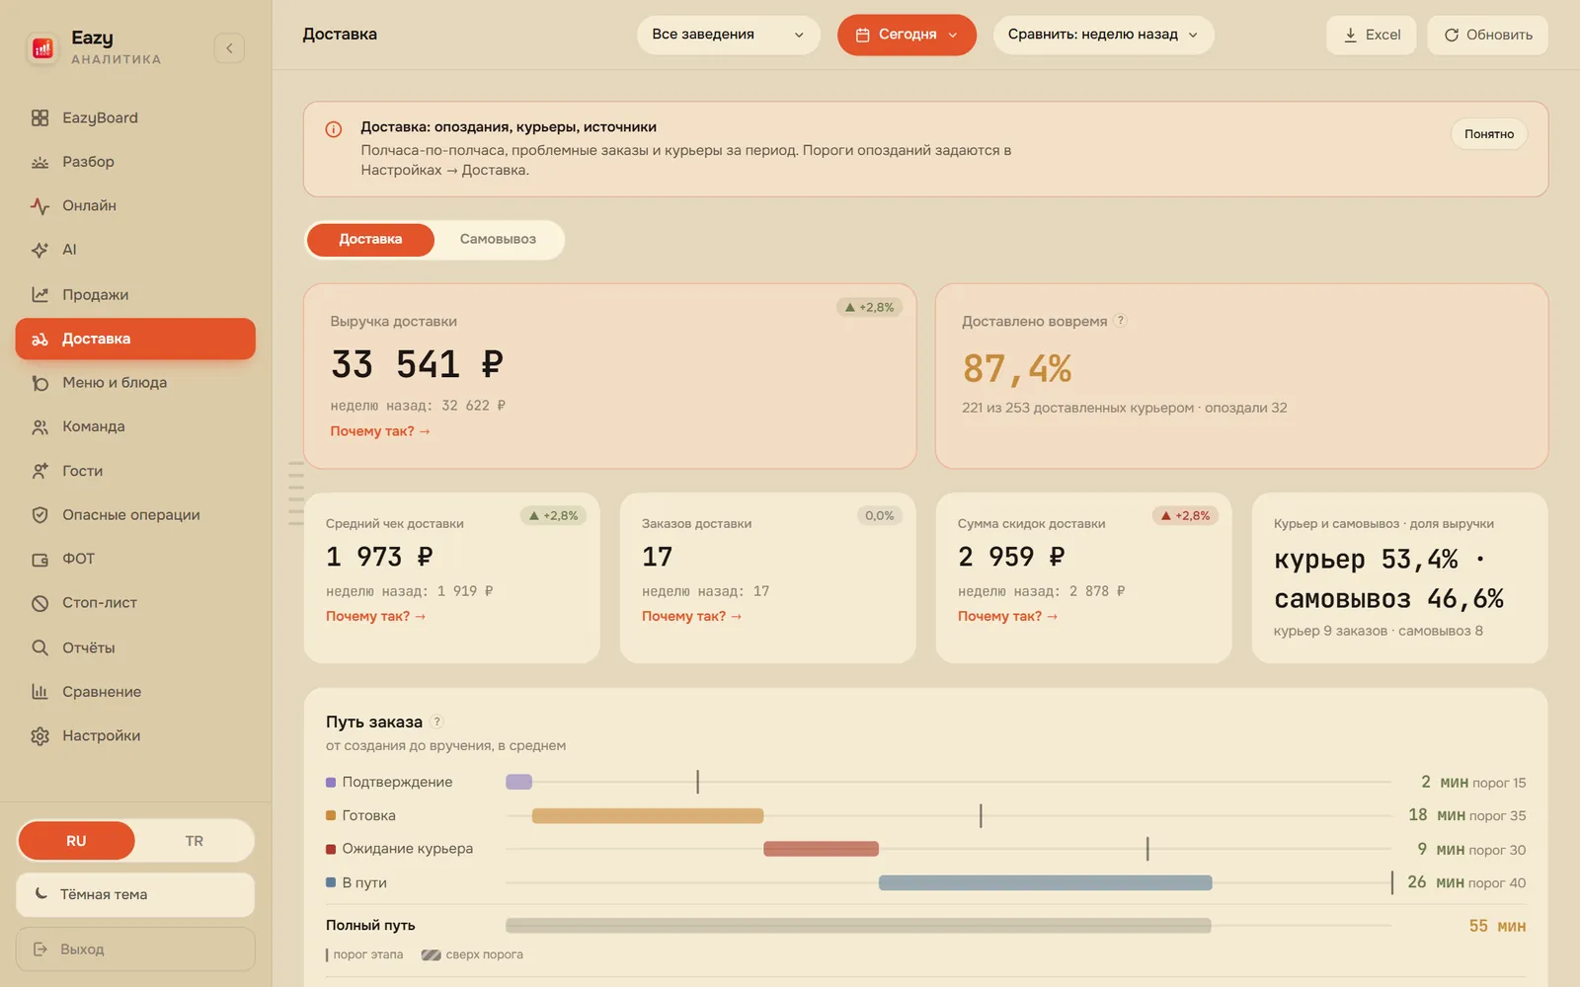Switch language to RU
1580x987 pixels.
[76, 841]
